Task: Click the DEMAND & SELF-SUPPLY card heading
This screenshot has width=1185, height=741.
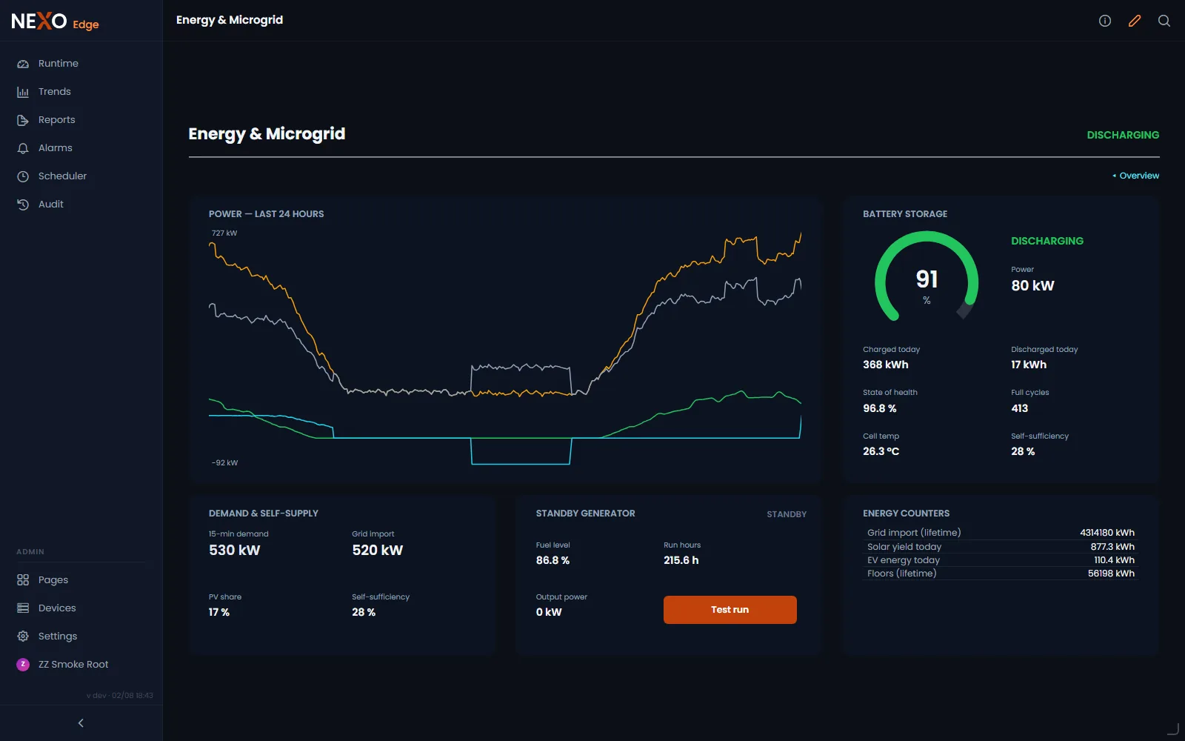Action: pyautogui.click(x=264, y=514)
